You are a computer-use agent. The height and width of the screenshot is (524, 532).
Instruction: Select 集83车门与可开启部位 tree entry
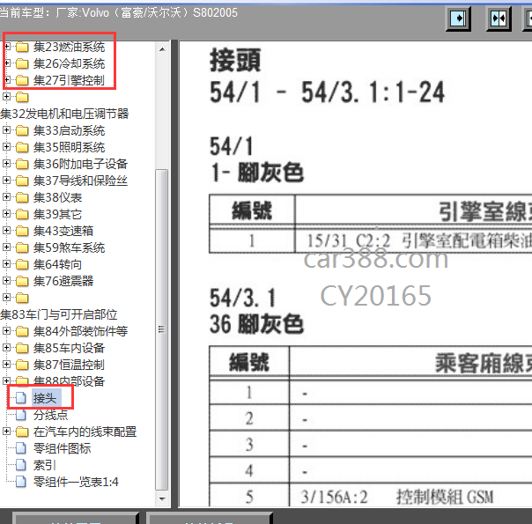(59, 314)
